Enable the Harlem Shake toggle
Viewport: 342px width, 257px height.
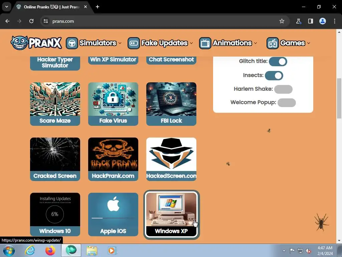pyautogui.click(x=283, y=89)
